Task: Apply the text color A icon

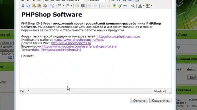Action: tap(140, 6)
